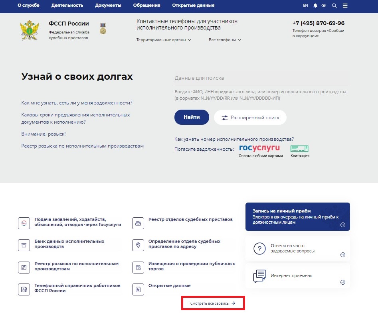This screenshot has height=313, width=378.
Task: Switch language to EN
Action: (305, 6)
